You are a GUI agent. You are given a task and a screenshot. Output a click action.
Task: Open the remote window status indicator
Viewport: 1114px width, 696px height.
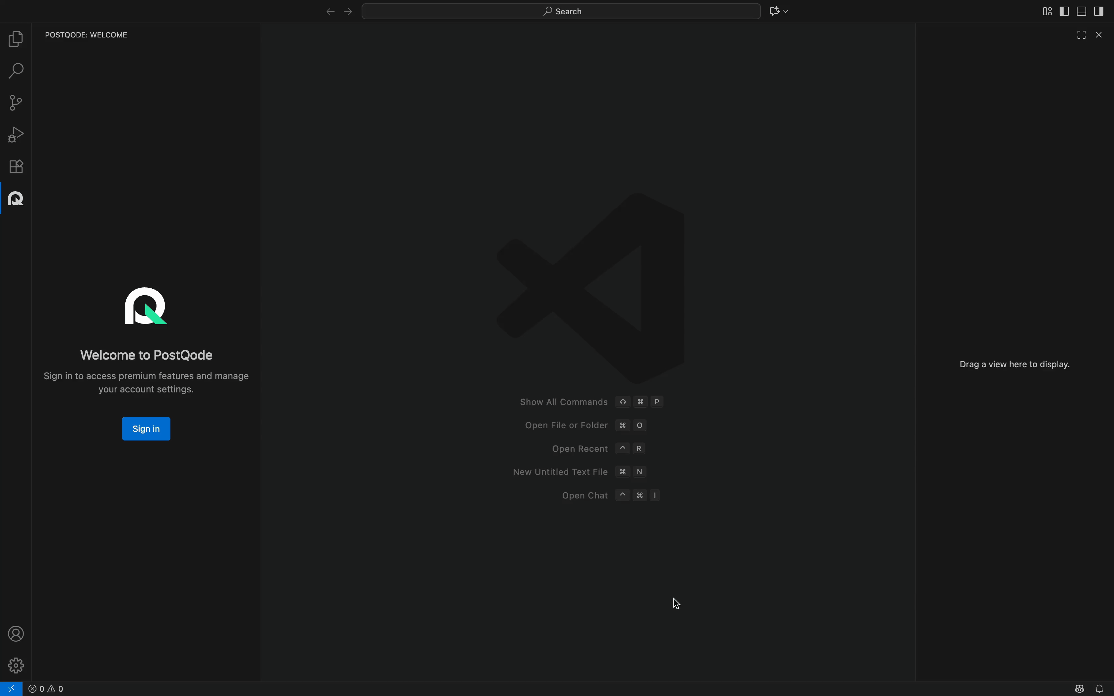pos(11,689)
